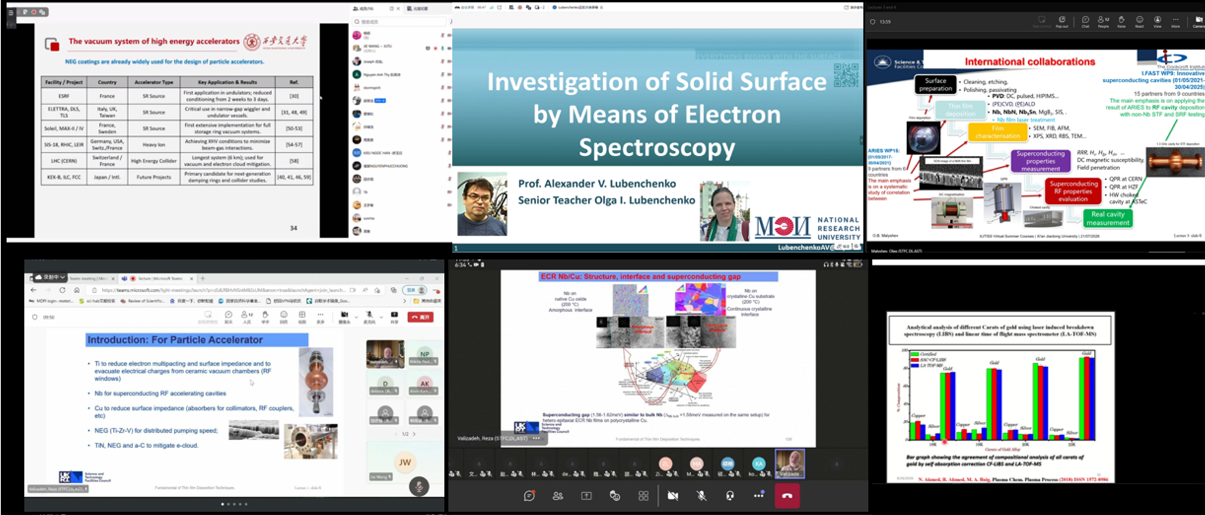Unmute the floating microphone button near JW tile

click(x=419, y=486)
